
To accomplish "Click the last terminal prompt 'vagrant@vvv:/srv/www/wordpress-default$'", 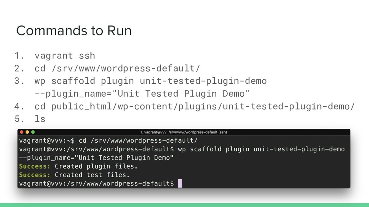I will 97,184.
